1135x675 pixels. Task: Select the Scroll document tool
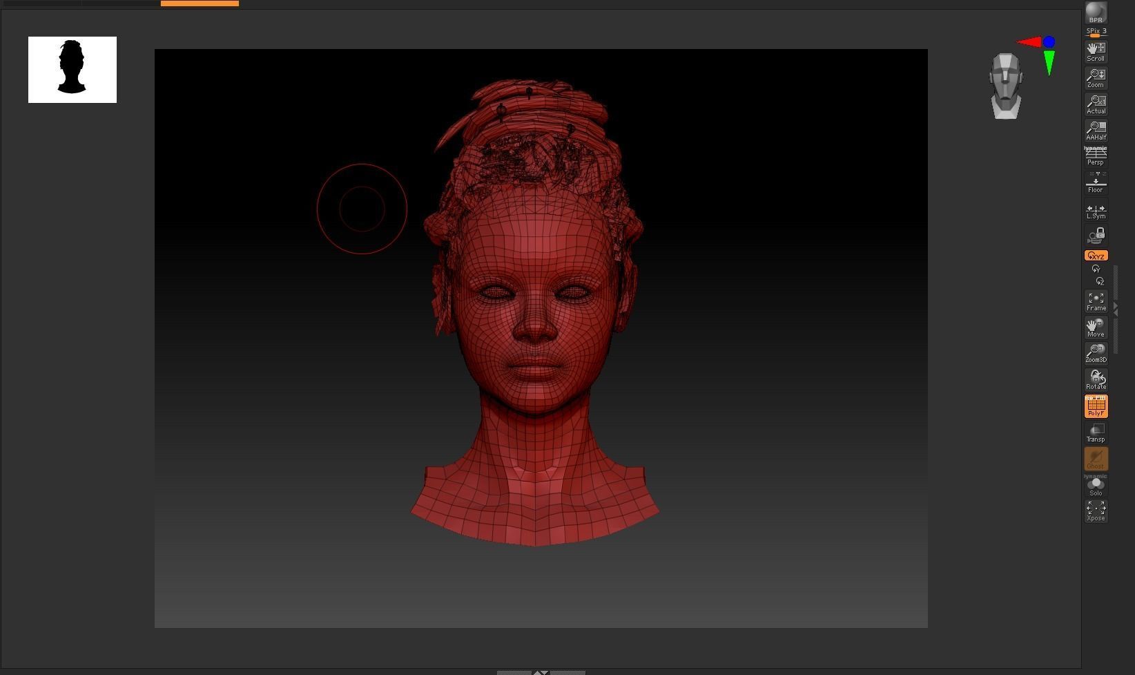click(x=1096, y=52)
